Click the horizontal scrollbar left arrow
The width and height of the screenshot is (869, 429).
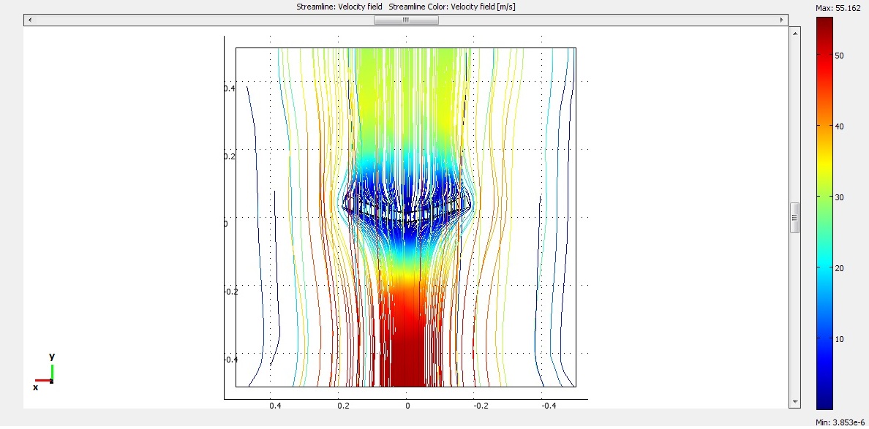click(29, 20)
